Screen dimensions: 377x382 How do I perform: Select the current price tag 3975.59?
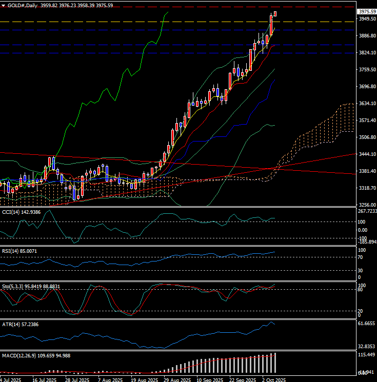(366, 11)
